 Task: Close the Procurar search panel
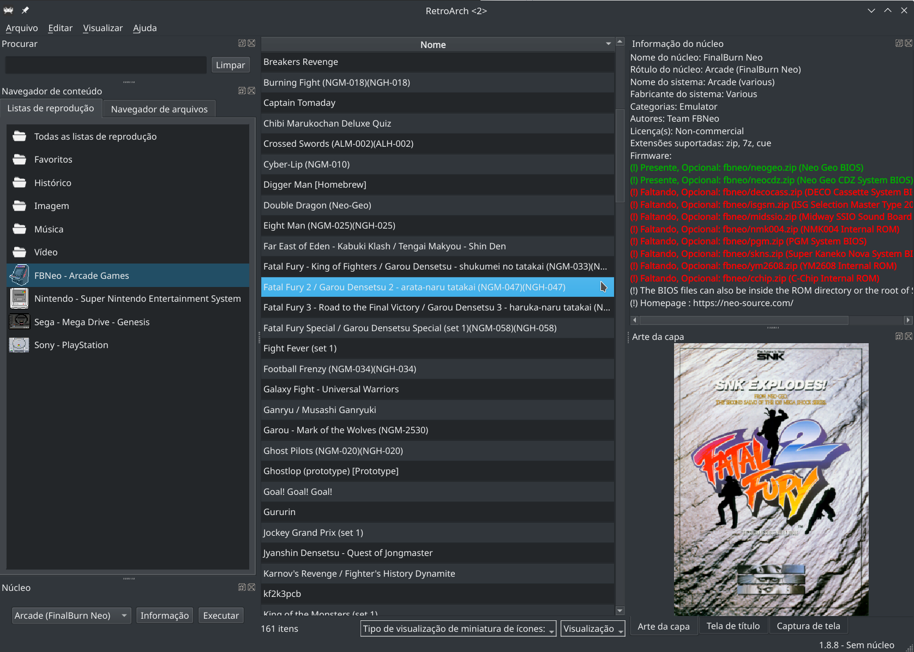click(x=251, y=43)
